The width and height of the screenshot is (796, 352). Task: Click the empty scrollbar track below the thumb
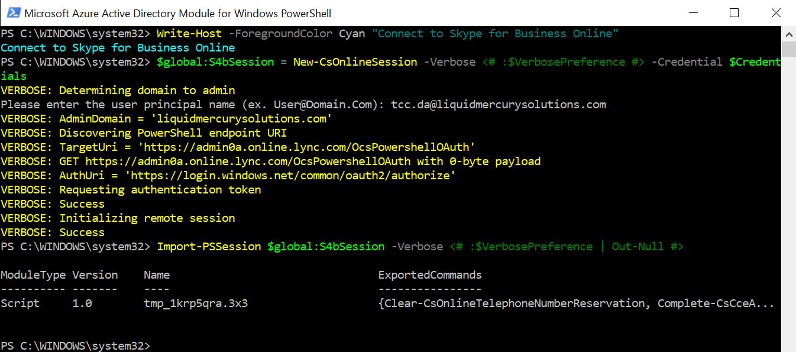(788, 207)
